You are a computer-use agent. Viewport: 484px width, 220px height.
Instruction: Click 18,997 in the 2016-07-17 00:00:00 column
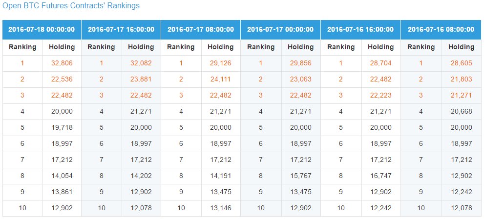tap(301, 143)
